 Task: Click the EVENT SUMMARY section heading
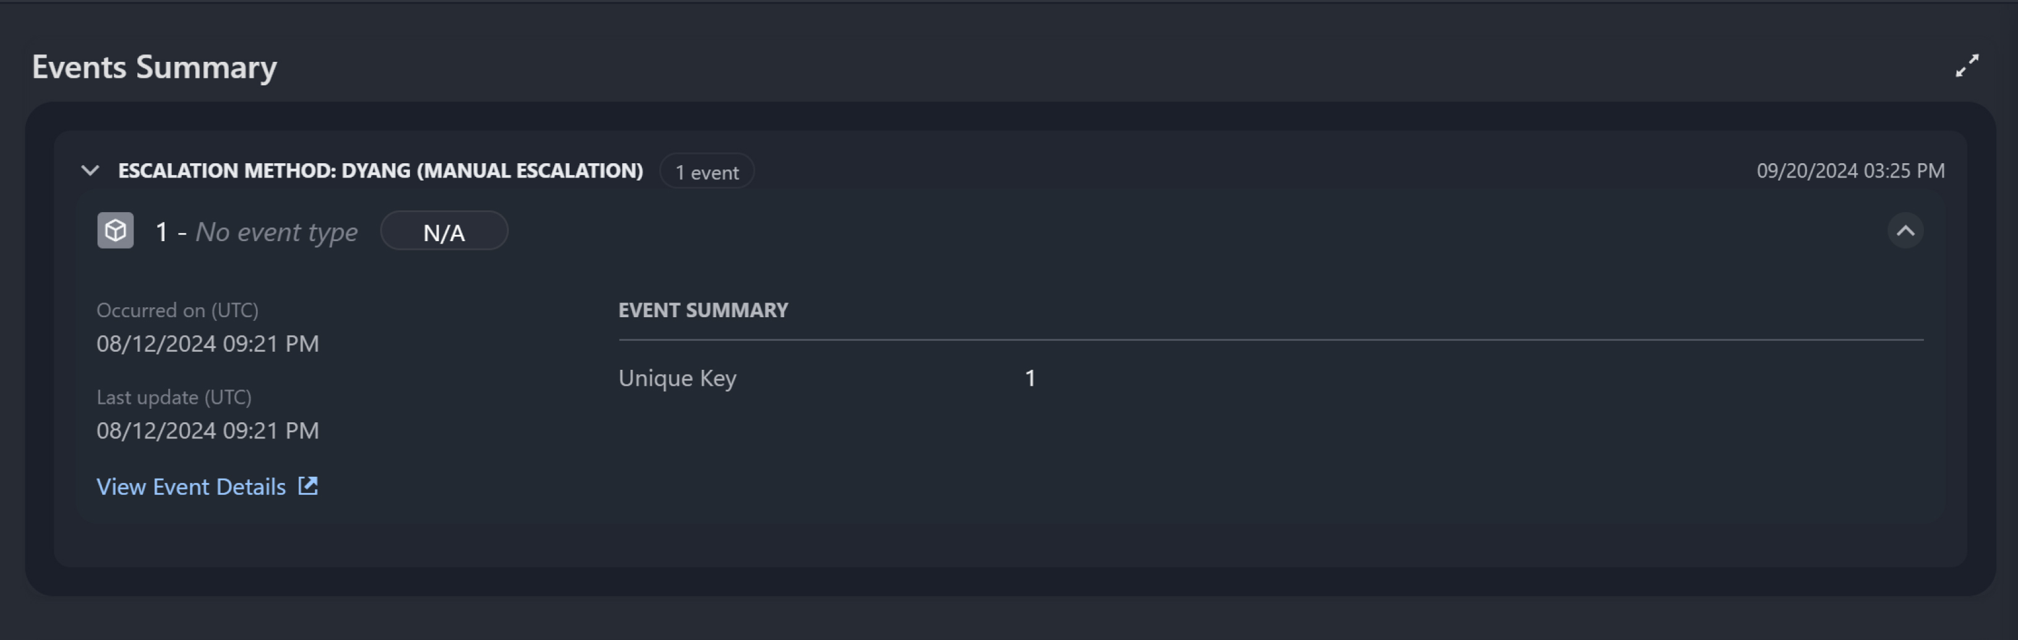pyautogui.click(x=703, y=310)
